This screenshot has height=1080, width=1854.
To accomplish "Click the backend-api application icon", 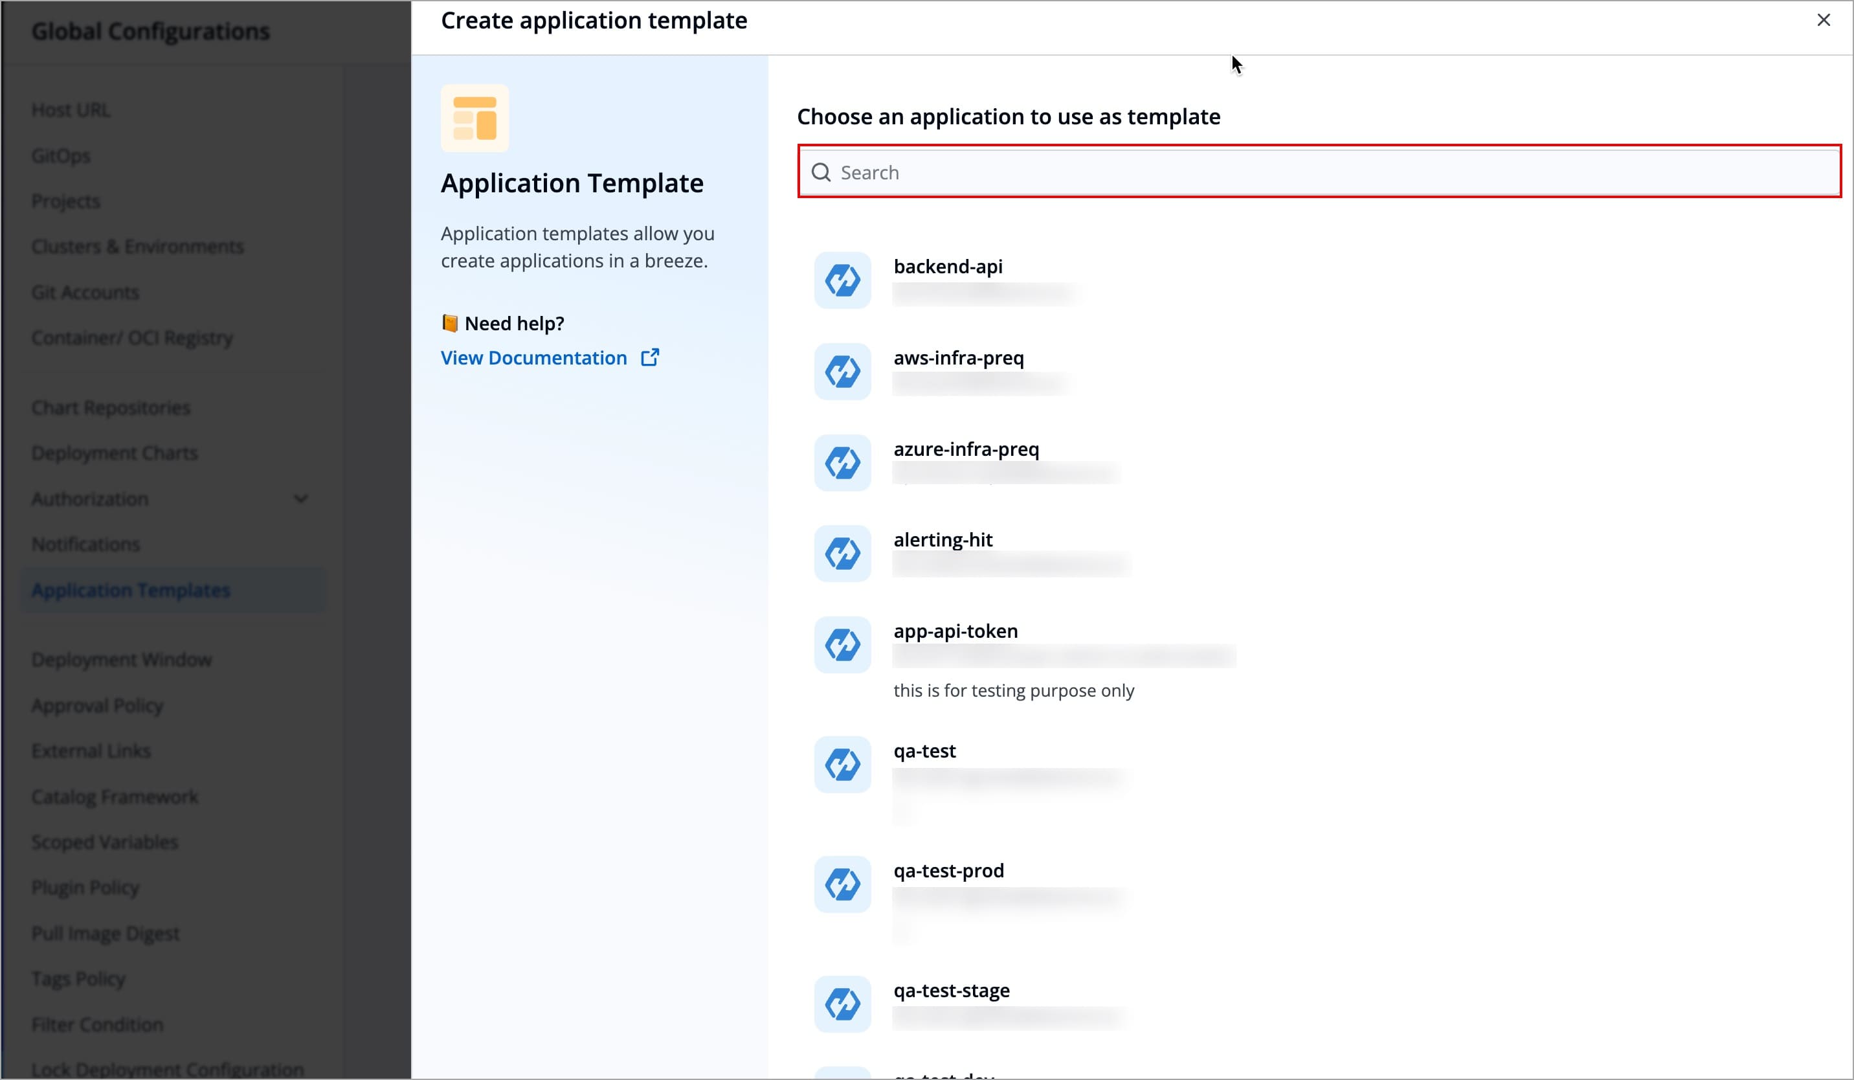I will (x=842, y=280).
